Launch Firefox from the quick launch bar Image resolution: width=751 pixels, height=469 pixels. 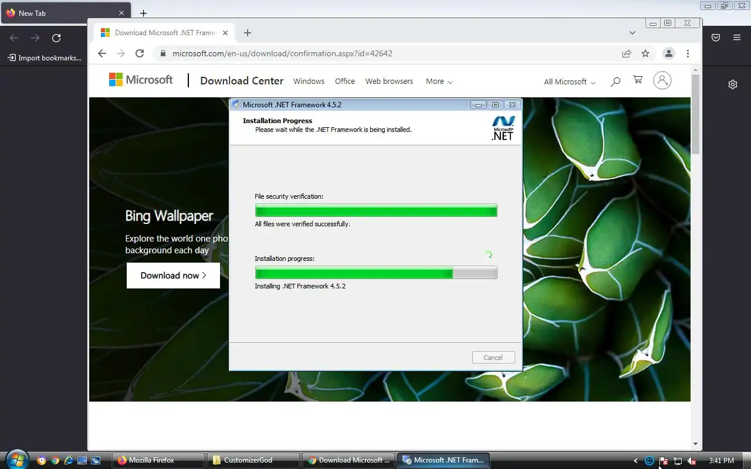click(42, 460)
